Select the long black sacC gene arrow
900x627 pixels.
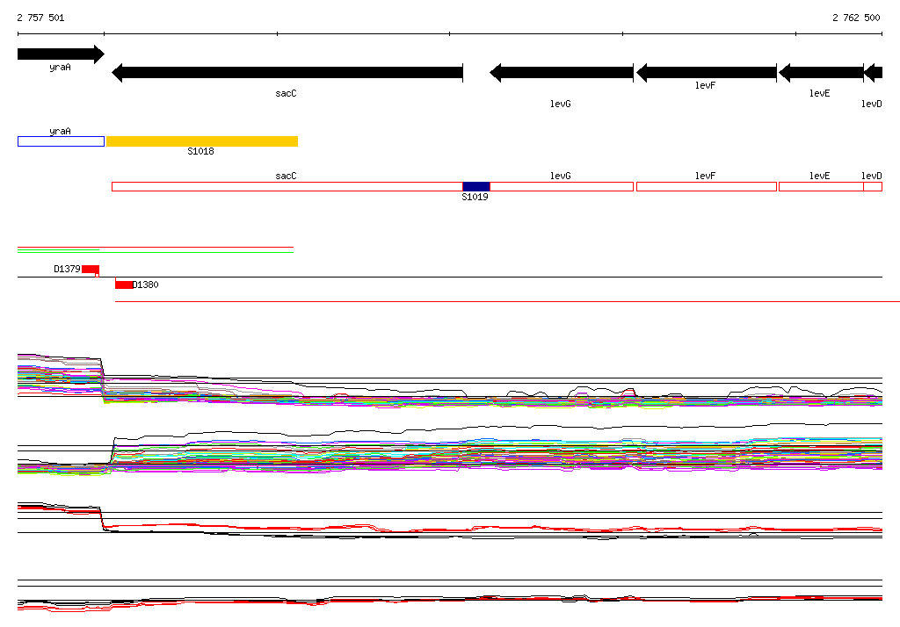(x=287, y=73)
